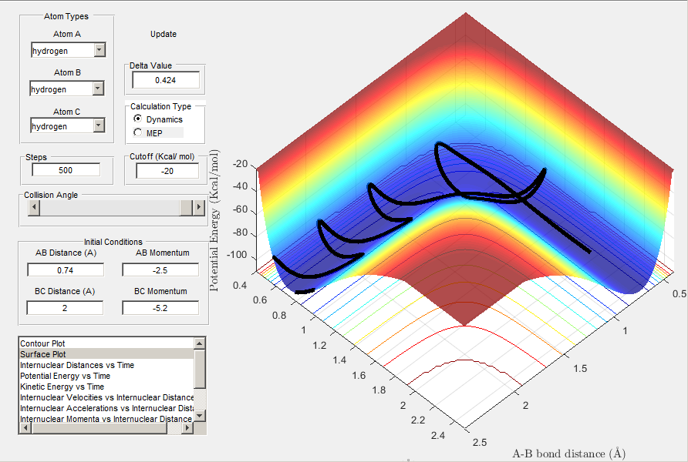Select the Dynamics radio button
This screenshot has width=688, height=462.
(x=138, y=119)
